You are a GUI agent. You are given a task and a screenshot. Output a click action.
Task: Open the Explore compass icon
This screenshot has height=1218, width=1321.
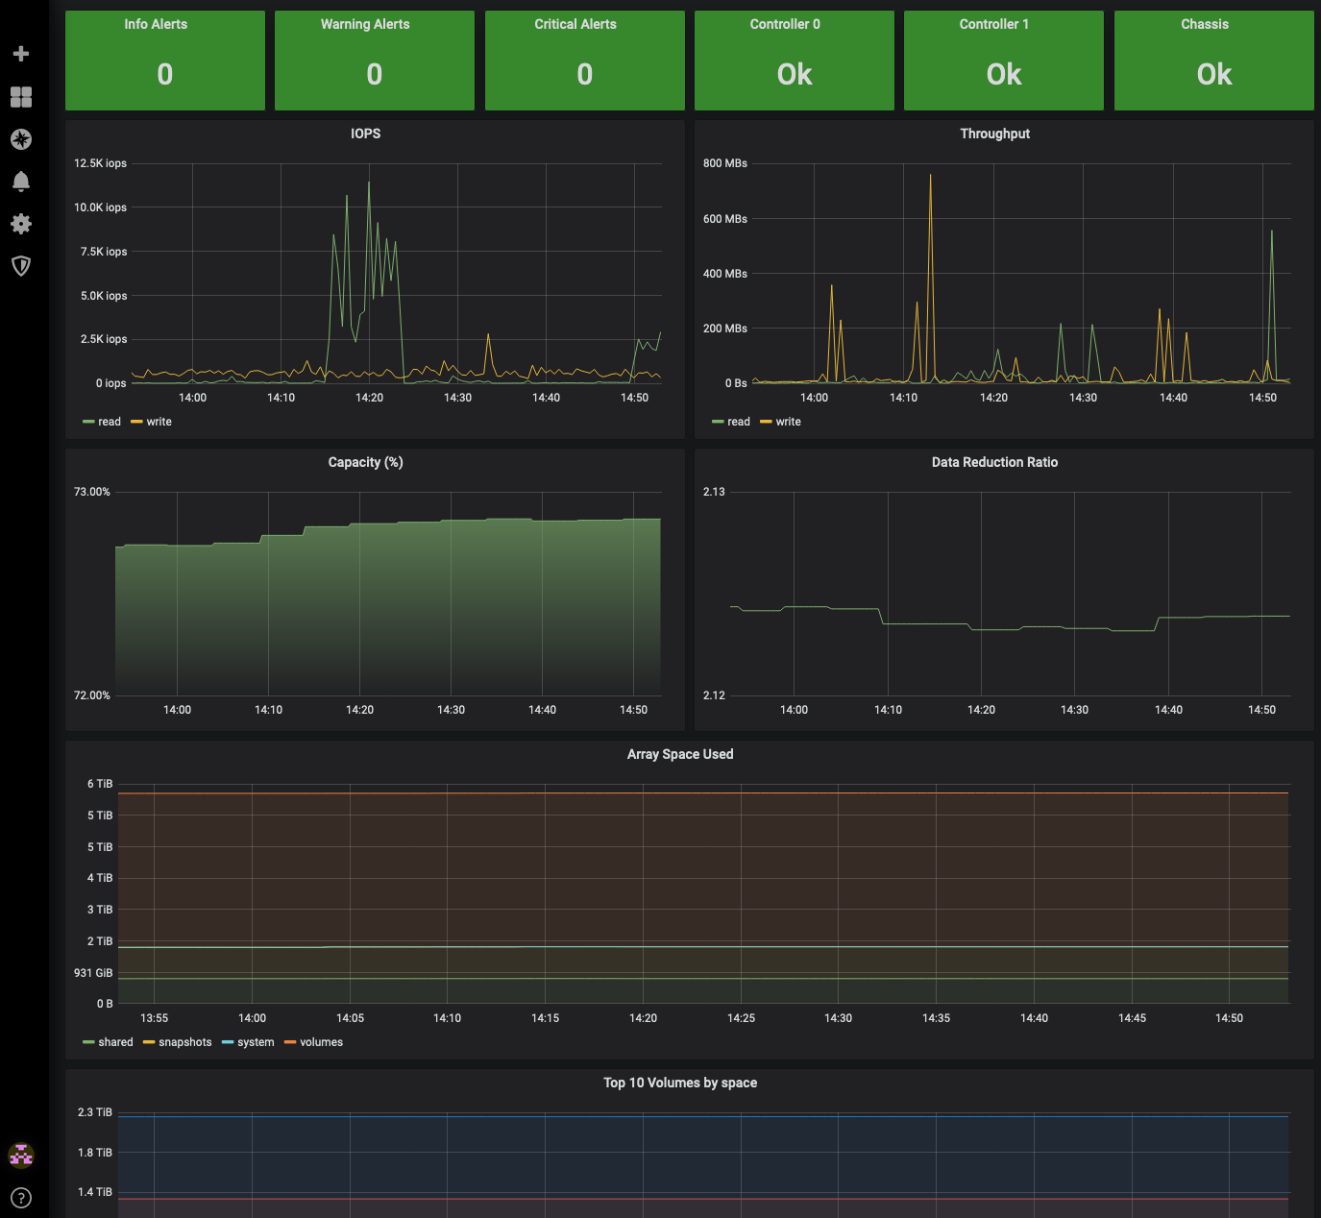click(x=21, y=139)
